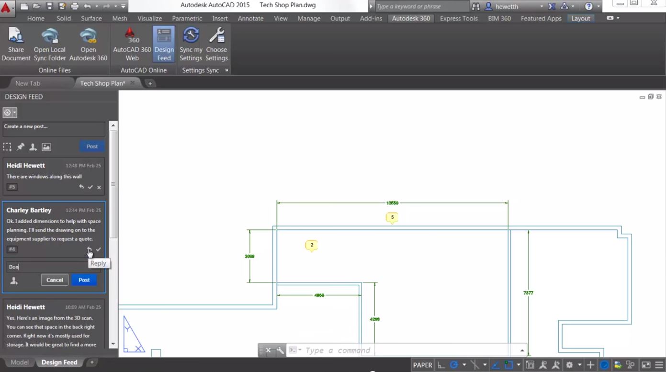Click design feed marker 5 in the drawing
Viewport: 666px width, 372px height.
click(x=392, y=217)
